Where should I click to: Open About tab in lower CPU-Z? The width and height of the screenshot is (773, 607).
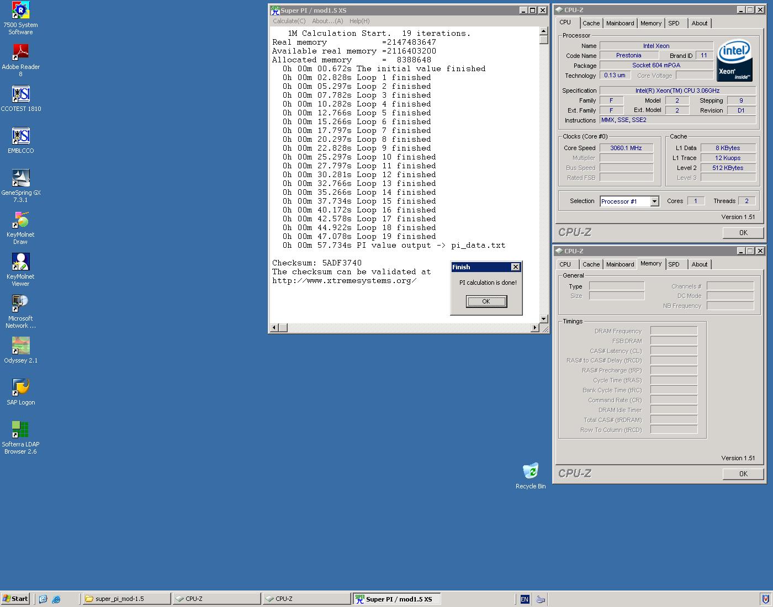click(x=700, y=264)
